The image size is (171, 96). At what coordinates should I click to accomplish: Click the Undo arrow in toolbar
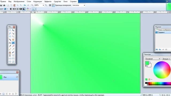point(25,5)
